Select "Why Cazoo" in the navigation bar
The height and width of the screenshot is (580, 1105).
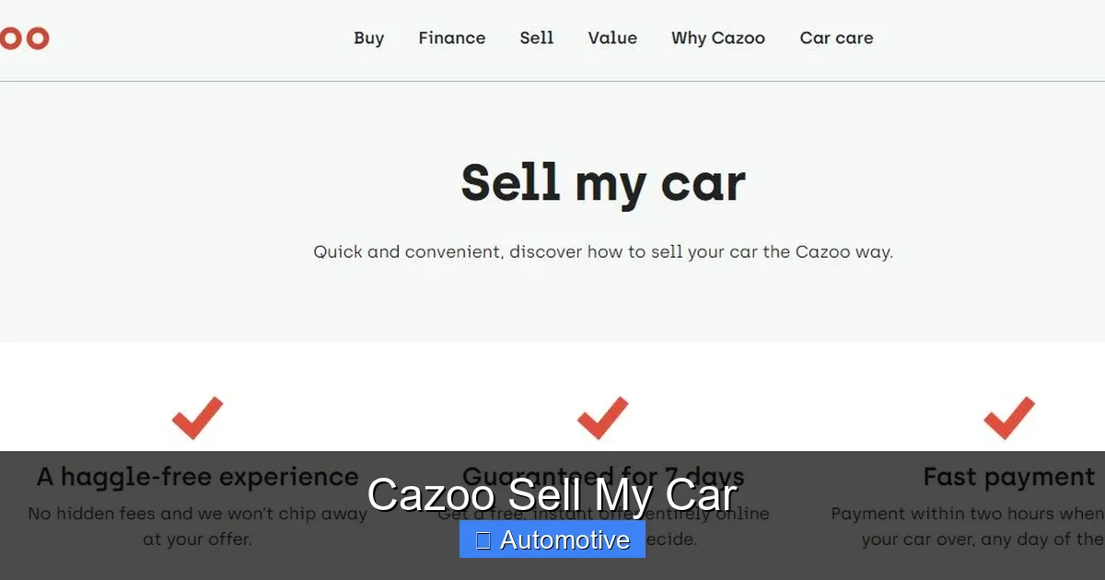[717, 38]
